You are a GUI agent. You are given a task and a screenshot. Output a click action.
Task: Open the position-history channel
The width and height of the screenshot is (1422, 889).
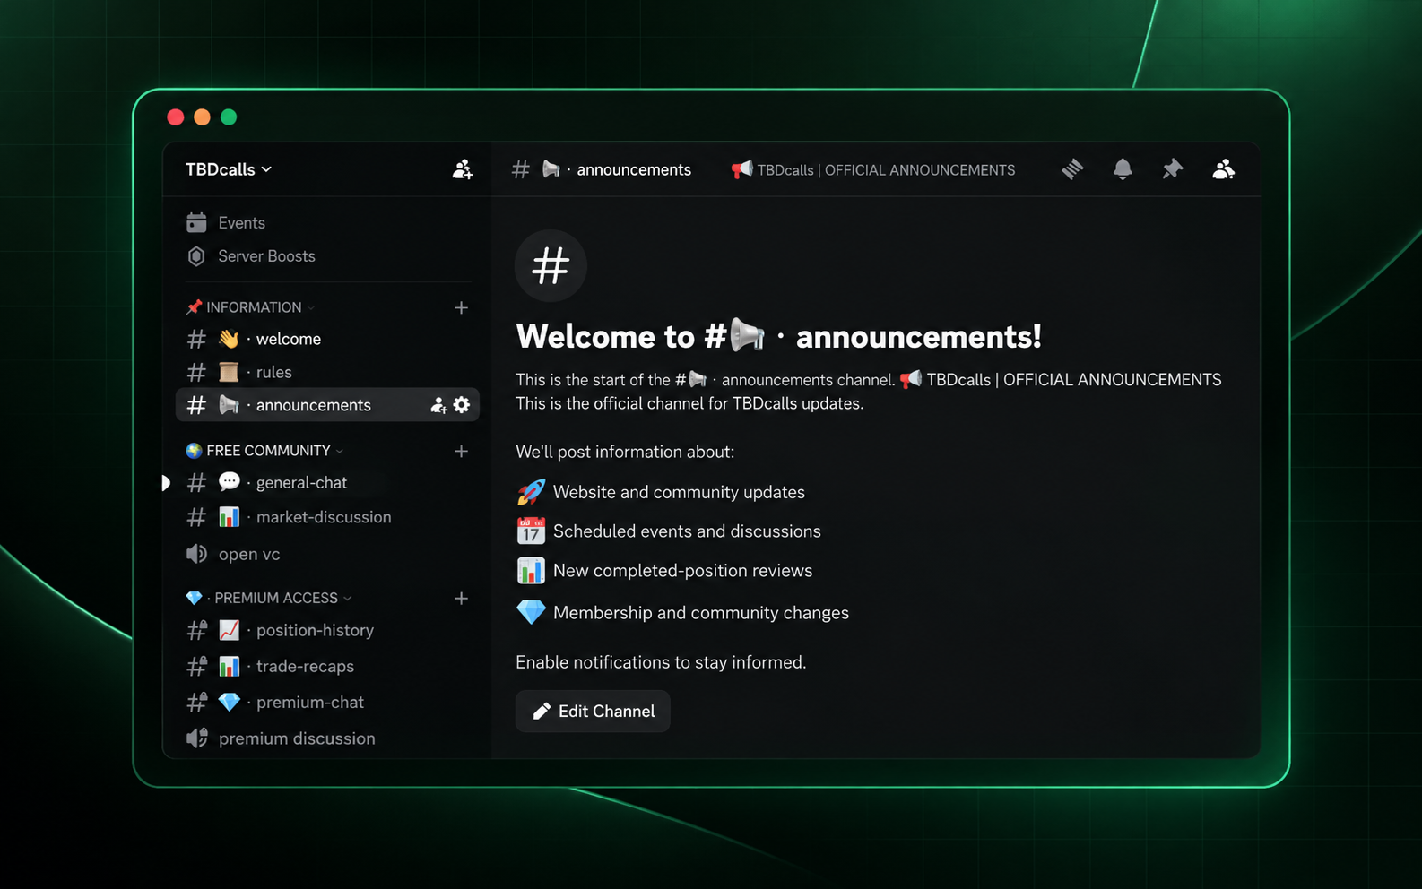tap(328, 630)
